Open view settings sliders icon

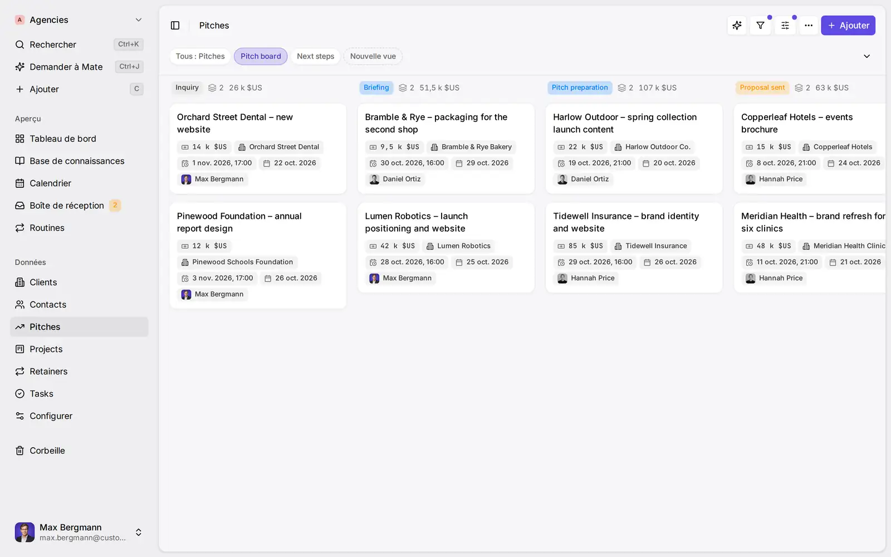(x=785, y=26)
